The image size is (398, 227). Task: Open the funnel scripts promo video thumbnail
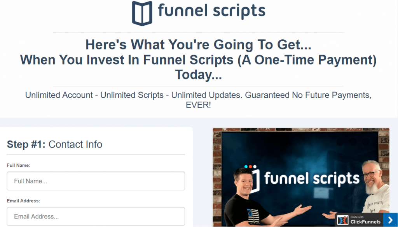point(301,177)
